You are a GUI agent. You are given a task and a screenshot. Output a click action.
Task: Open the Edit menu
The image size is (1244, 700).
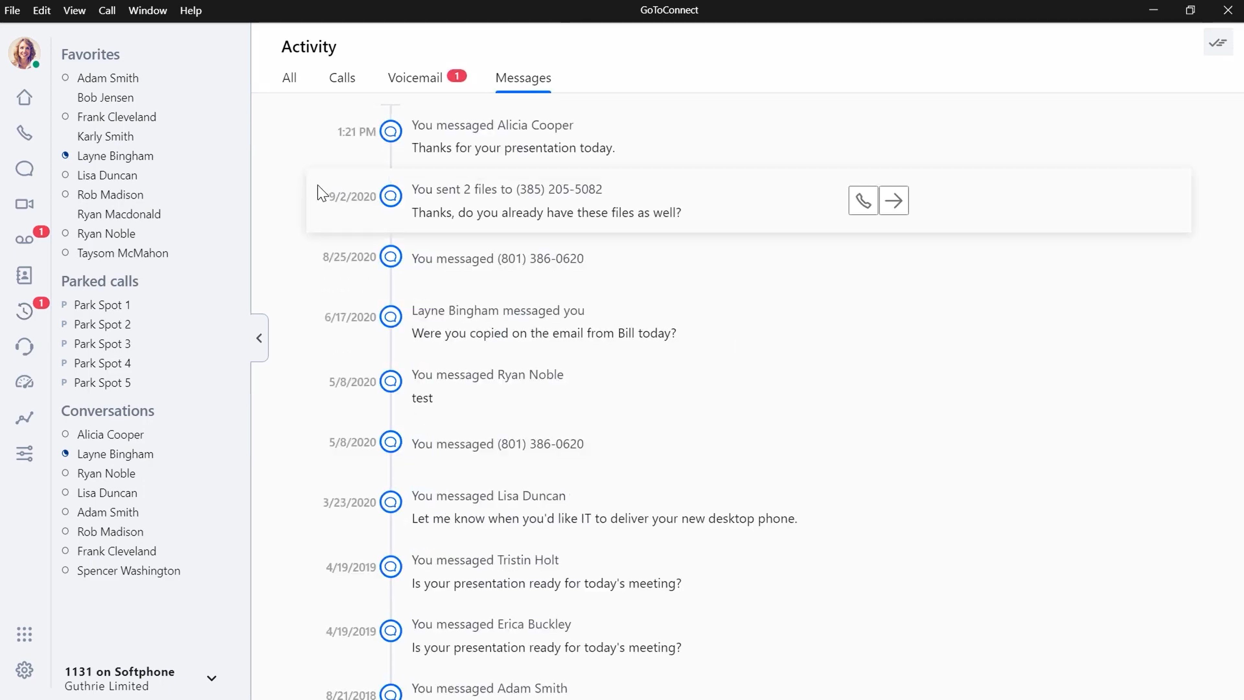(x=41, y=10)
